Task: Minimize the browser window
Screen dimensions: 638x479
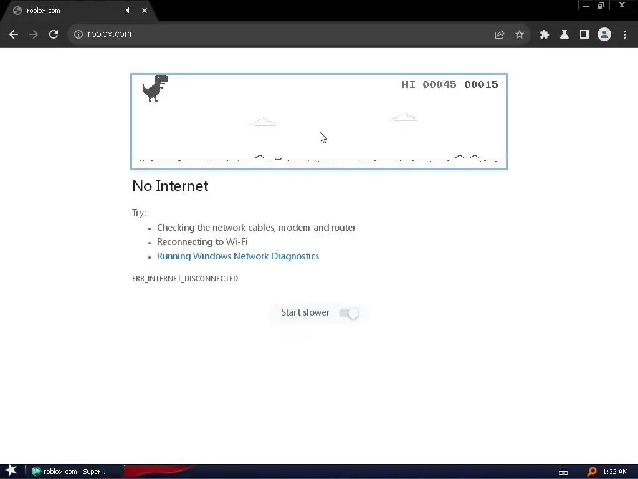Action: 586,6
